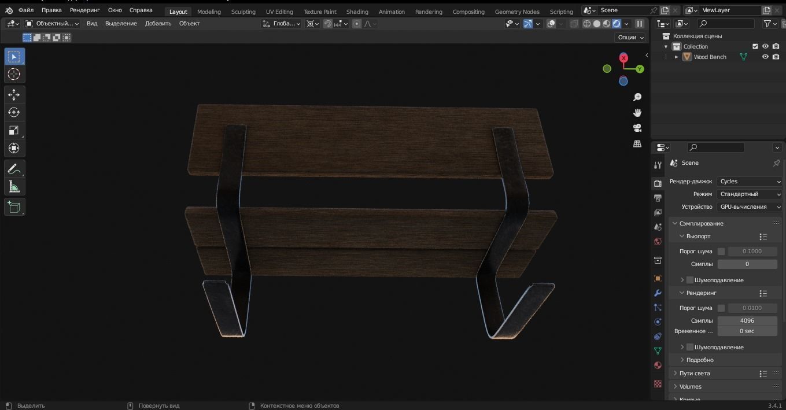The height and width of the screenshot is (410, 786).
Task: Open the Physics properties tab
Action: 658,322
